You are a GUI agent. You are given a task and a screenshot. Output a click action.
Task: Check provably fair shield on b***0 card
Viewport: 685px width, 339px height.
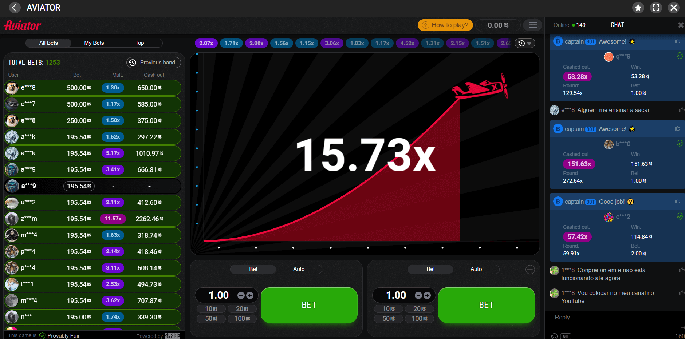(680, 143)
